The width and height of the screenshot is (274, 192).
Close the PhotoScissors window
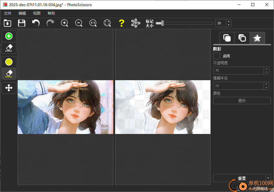pyautogui.click(x=266, y=5)
